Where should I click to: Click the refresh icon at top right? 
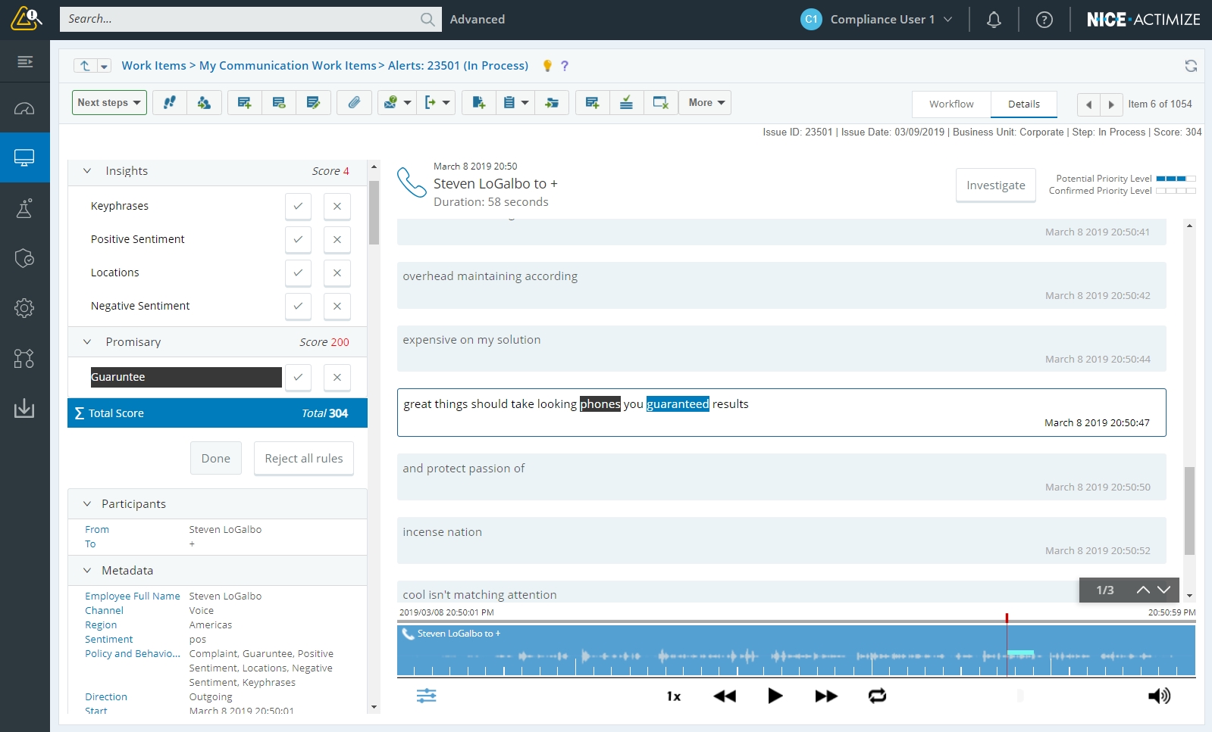(1191, 66)
